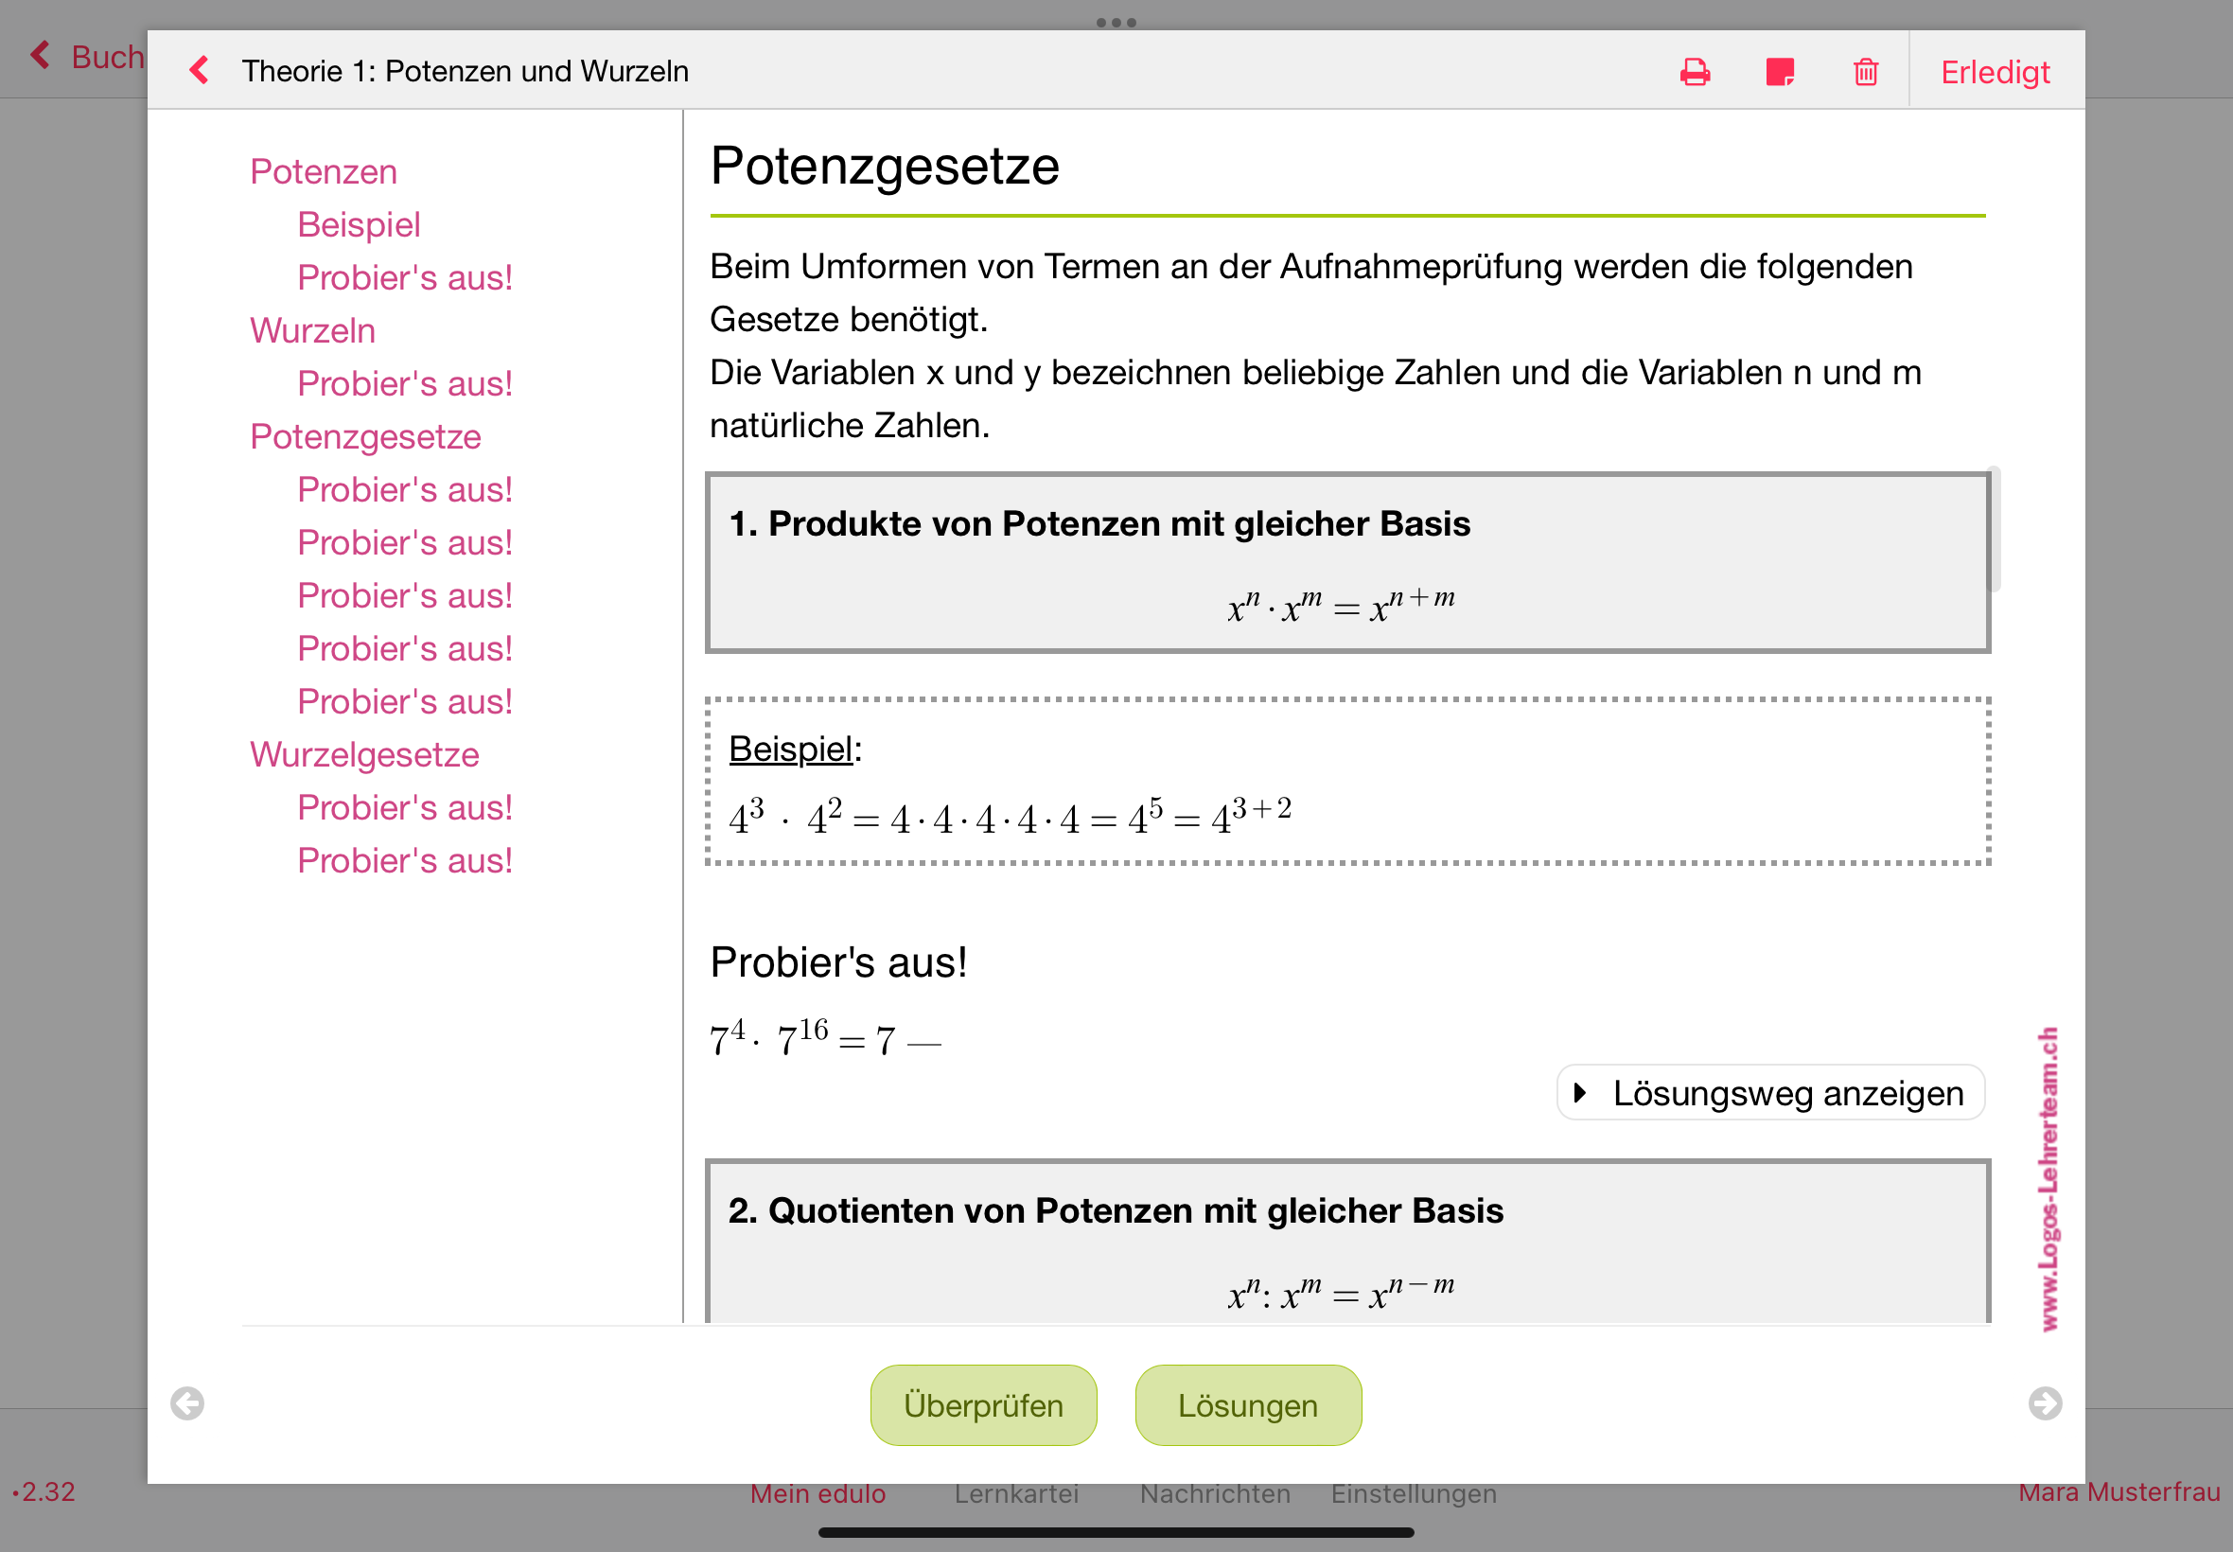2233x1552 pixels.
Task: Click the Mara Musterfrau user name
Action: tap(2119, 1491)
